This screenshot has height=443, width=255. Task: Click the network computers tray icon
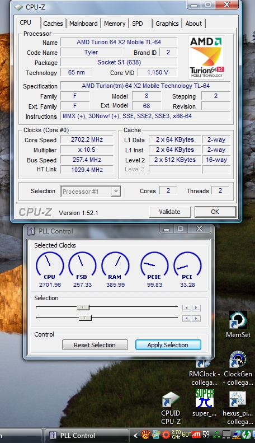tap(237, 435)
